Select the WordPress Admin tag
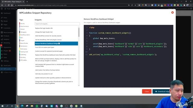Viewport: 193px width, 108px height. [25, 35]
